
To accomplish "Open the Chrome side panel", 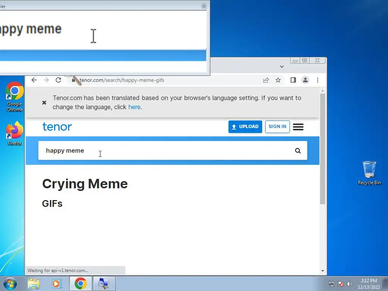I will coord(293,80).
